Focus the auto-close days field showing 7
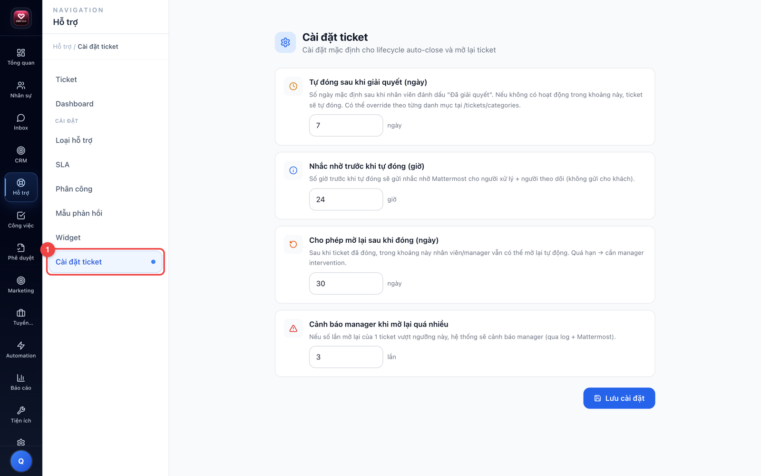This screenshot has height=476, width=761. (346, 126)
